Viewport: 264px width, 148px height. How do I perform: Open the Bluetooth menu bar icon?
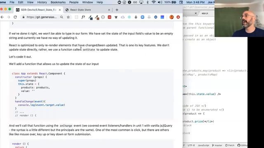click(148, 2)
